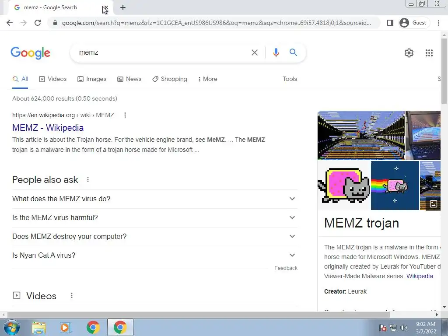Click the scroll down arrow
The width and height of the screenshot is (448, 336).
click(x=444, y=308)
